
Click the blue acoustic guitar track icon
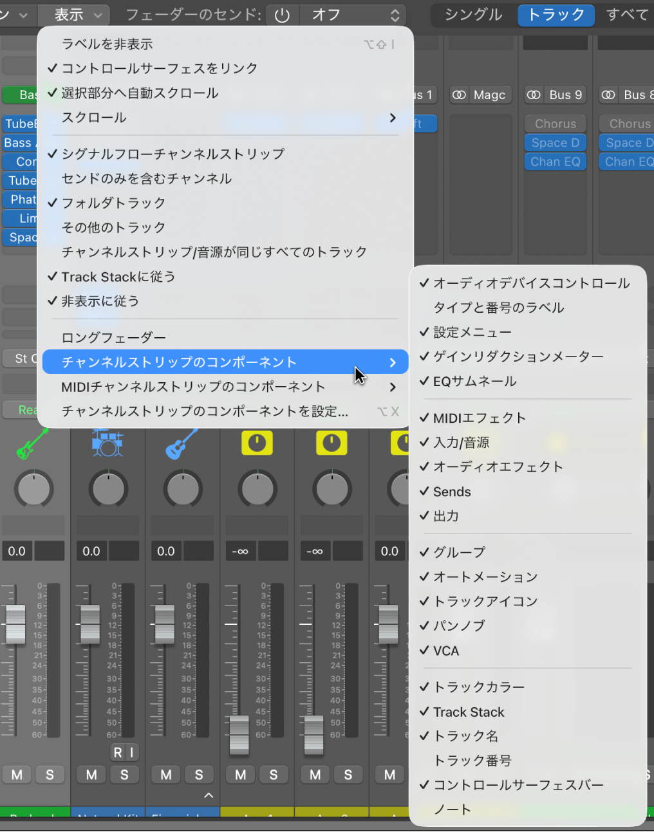(182, 444)
